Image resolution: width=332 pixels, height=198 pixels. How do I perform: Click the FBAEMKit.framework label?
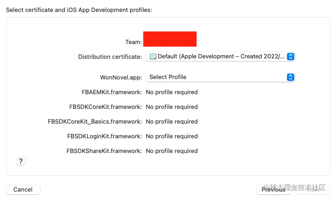111,92
